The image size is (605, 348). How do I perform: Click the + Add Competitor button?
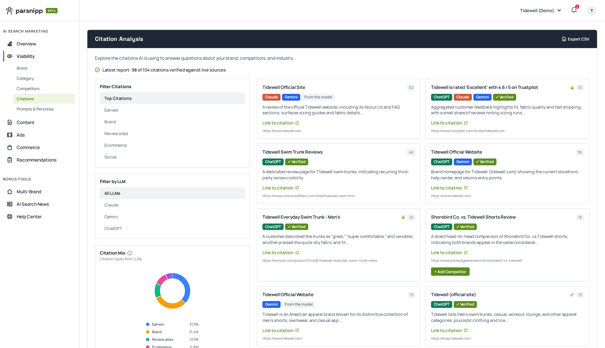click(x=450, y=272)
